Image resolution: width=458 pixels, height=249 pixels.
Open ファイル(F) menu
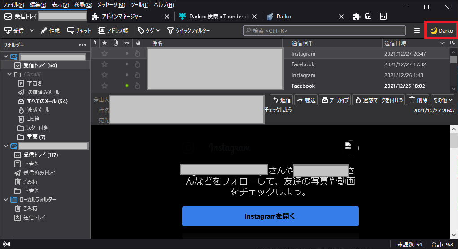(13, 5)
